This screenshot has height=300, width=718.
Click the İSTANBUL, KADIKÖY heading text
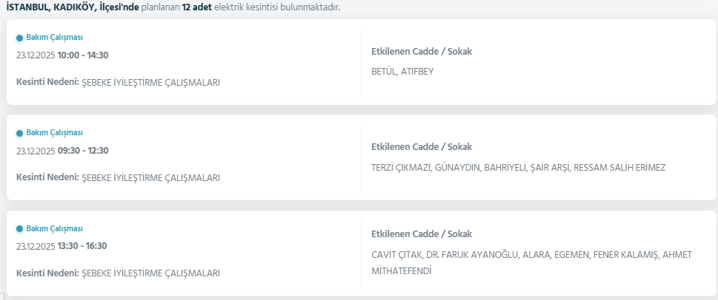tap(78, 6)
